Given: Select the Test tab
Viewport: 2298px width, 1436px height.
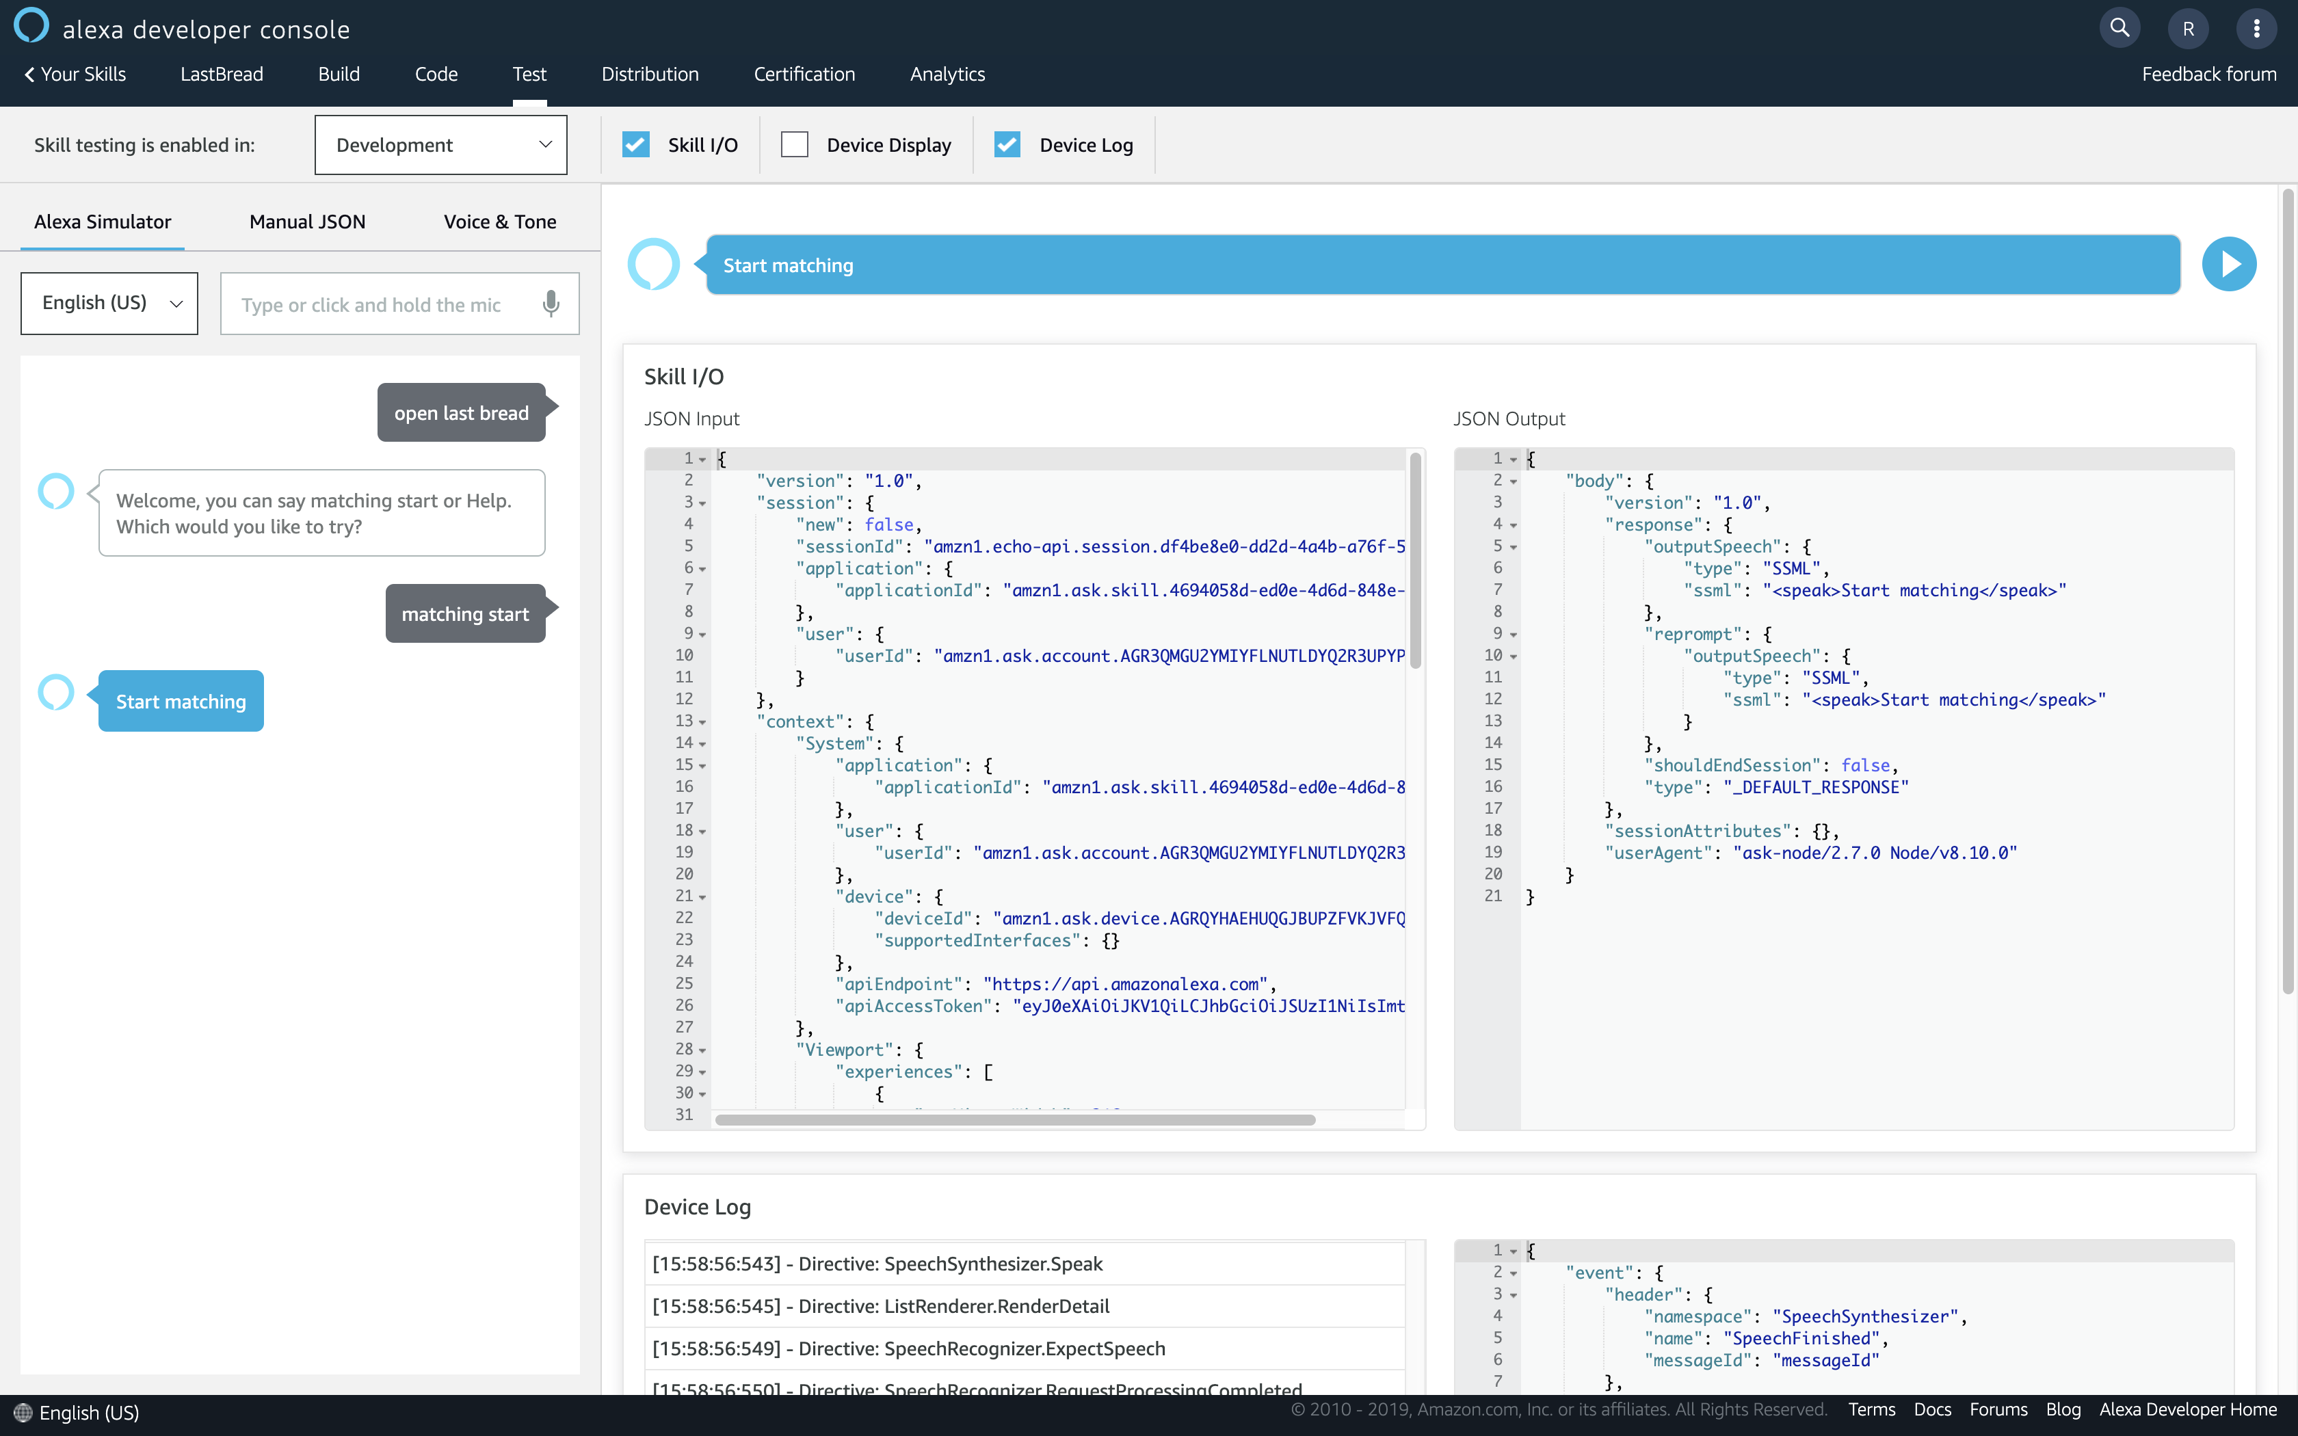Looking at the screenshot, I should pyautogui.click(x=529, y=74).
